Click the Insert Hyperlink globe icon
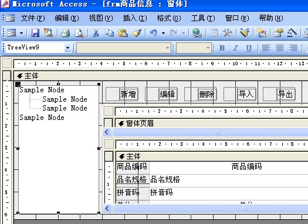Image resolution: width=308 pixels, height=224 pixels. click(x=197, y=33)
